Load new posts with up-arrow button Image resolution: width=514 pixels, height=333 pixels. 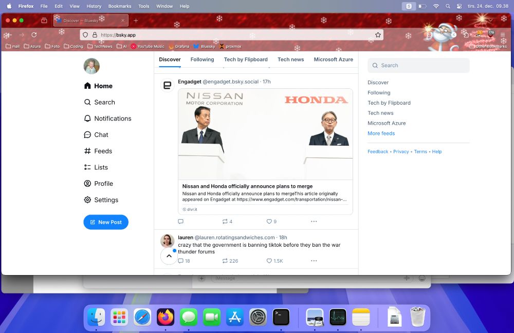click(x=169, y=256)
